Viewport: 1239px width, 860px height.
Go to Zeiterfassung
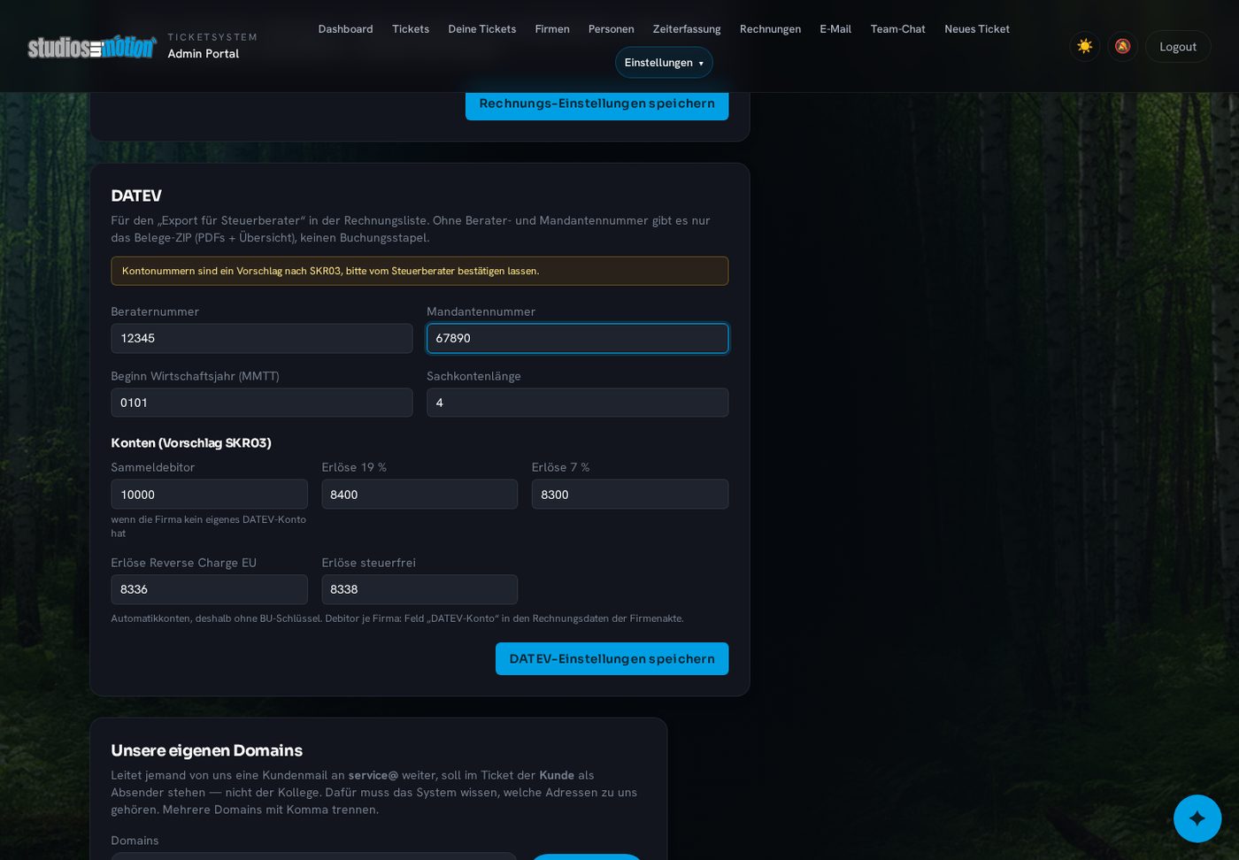click(687, 29)
